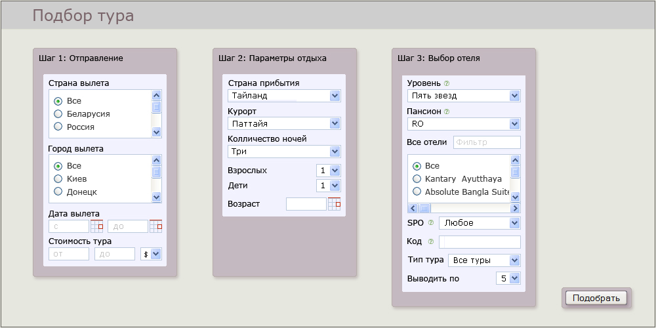The height and width of the screenshot is (328, 656).
Task: Select Россия departure country radio button
Action: (58, 127)
